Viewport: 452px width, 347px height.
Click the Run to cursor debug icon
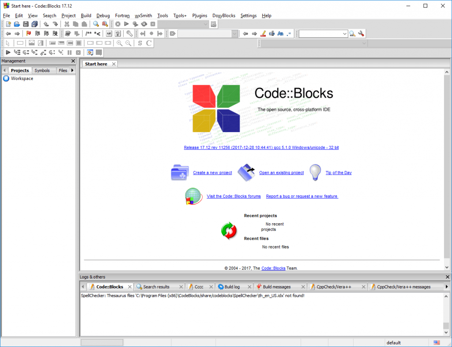pyautogui.click(x=17, y=53)
